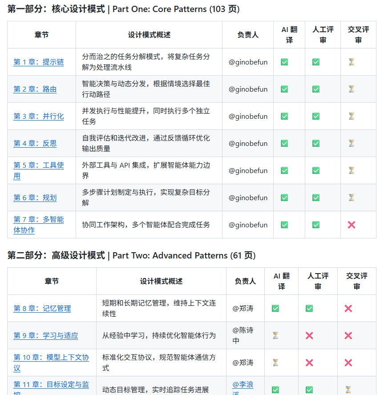
Task: Open the 第 1 章：提示链 chapter link
Action: 38,62
